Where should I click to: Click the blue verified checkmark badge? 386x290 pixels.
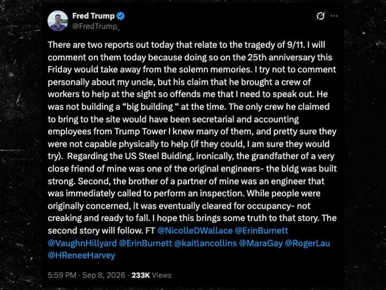[x=121, y=16]
